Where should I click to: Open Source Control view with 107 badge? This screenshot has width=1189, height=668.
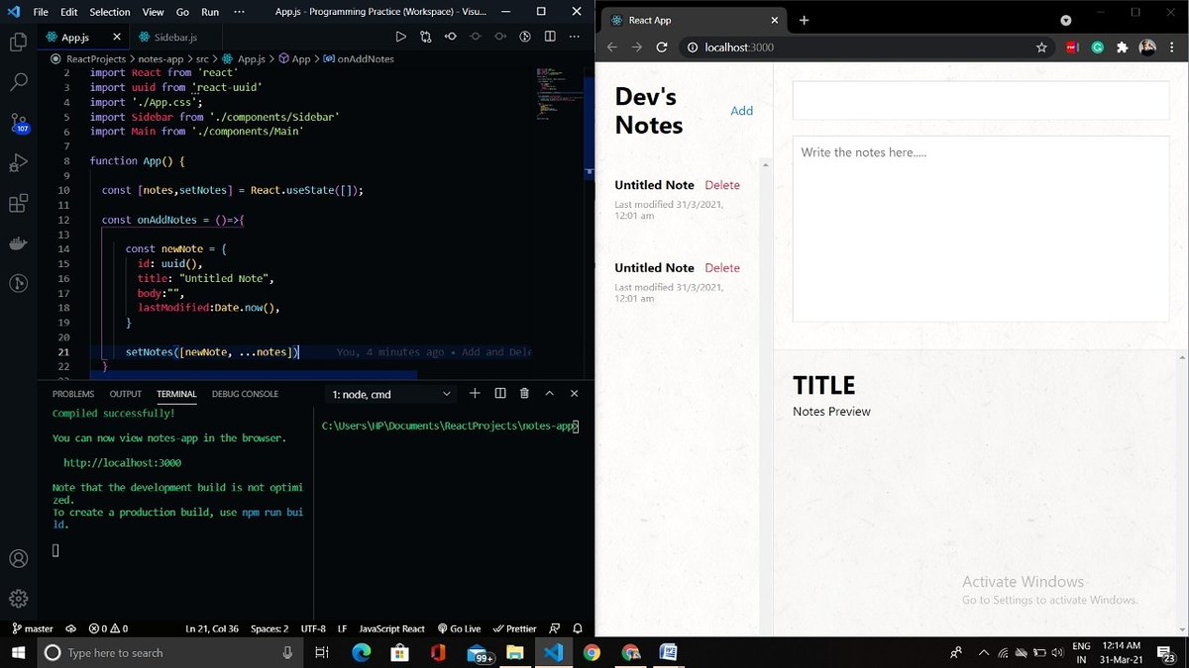tap(18, 123)
